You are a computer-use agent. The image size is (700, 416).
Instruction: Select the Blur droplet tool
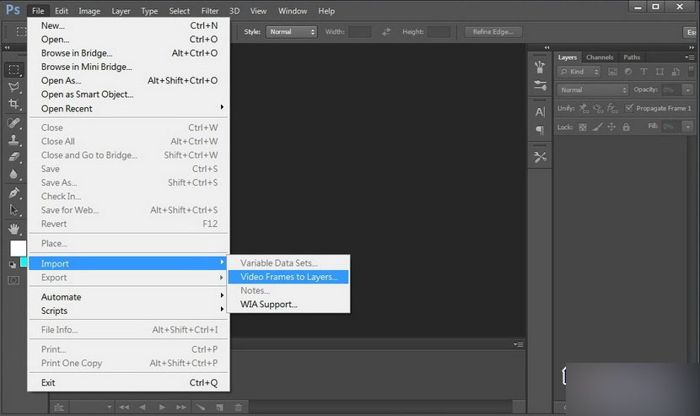[13, 175]
